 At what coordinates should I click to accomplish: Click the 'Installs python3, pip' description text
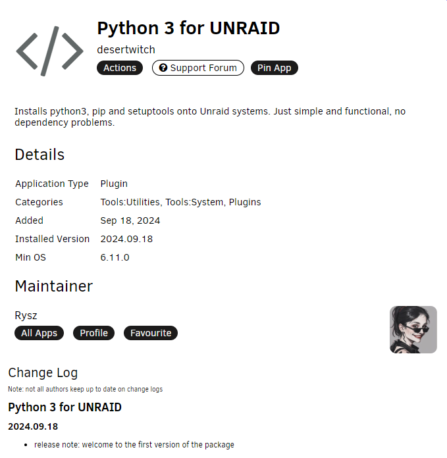tap(210, 117)
